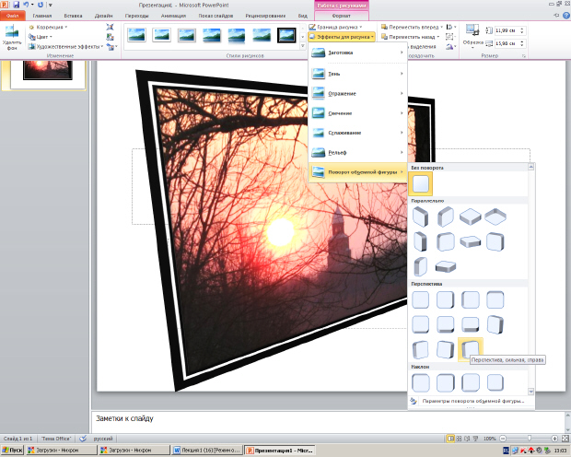Pick the first preset under Наклон
The width and height of the screenshot is (571, 457).
click(x=420, y=381)
